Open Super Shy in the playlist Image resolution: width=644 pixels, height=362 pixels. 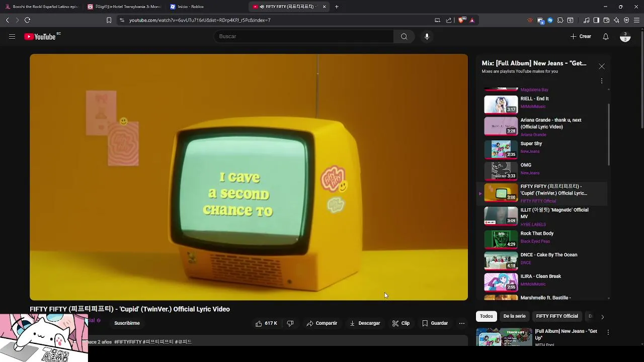click(541, 149)
